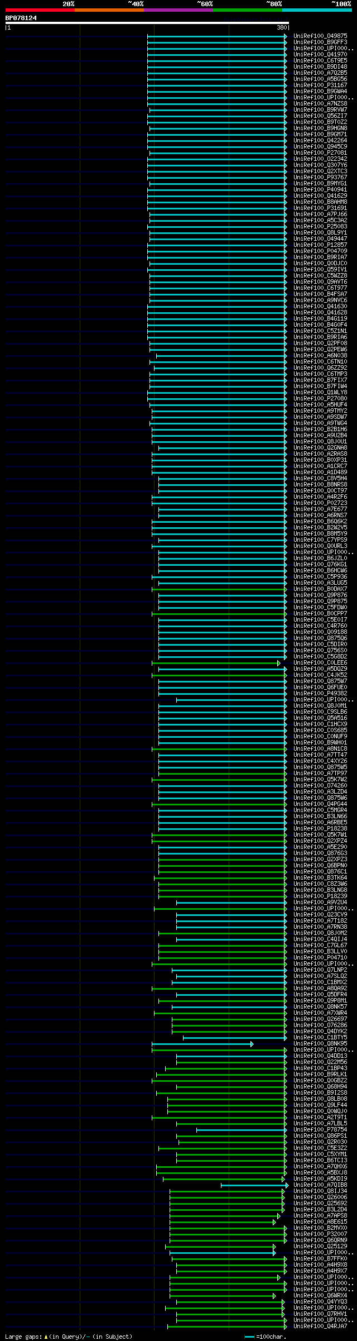Image resolution: width=357 pixels, height=1341 pixels.
Task: Select label UniRef100_A7NZS8
Action: click(320, 103)
